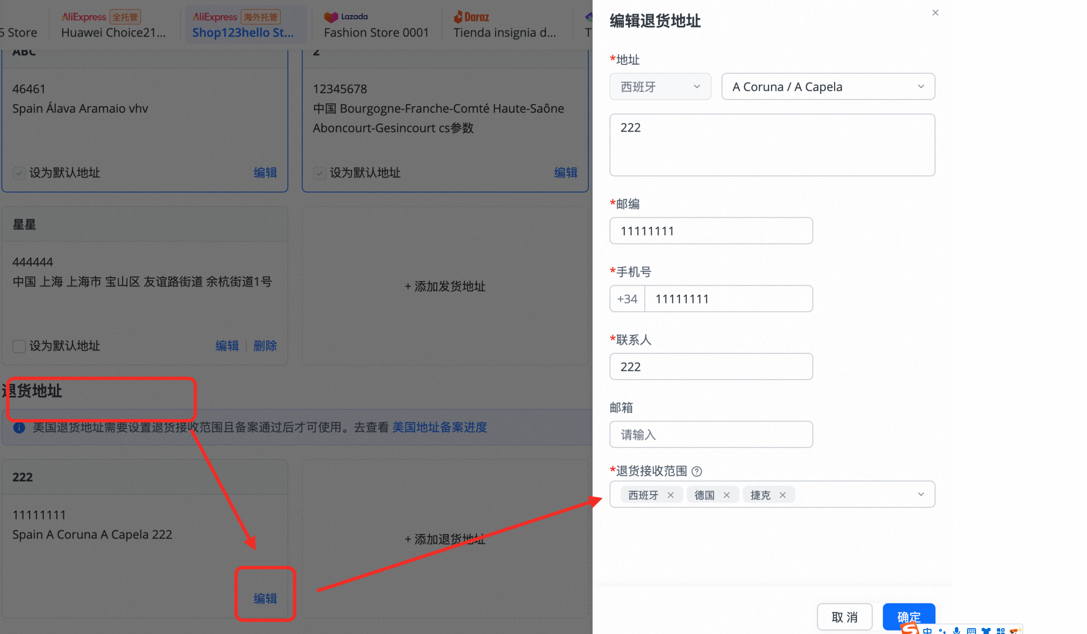Open the 美国地址备案进度 link
This screenshot has width=1087, height=634.
click(x=439, y=427)
